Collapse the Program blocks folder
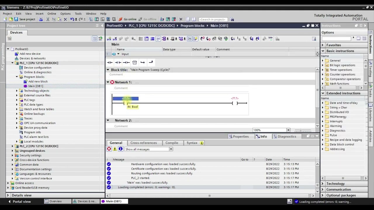374x210 pixels. pos(17,77)
